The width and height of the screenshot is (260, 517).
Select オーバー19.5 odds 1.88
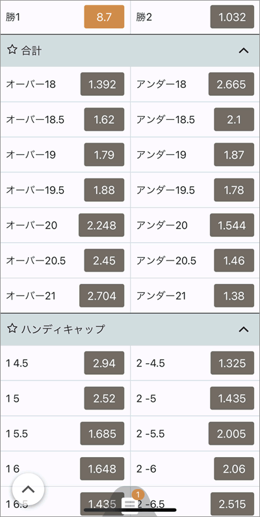click(x=104, y=190)
